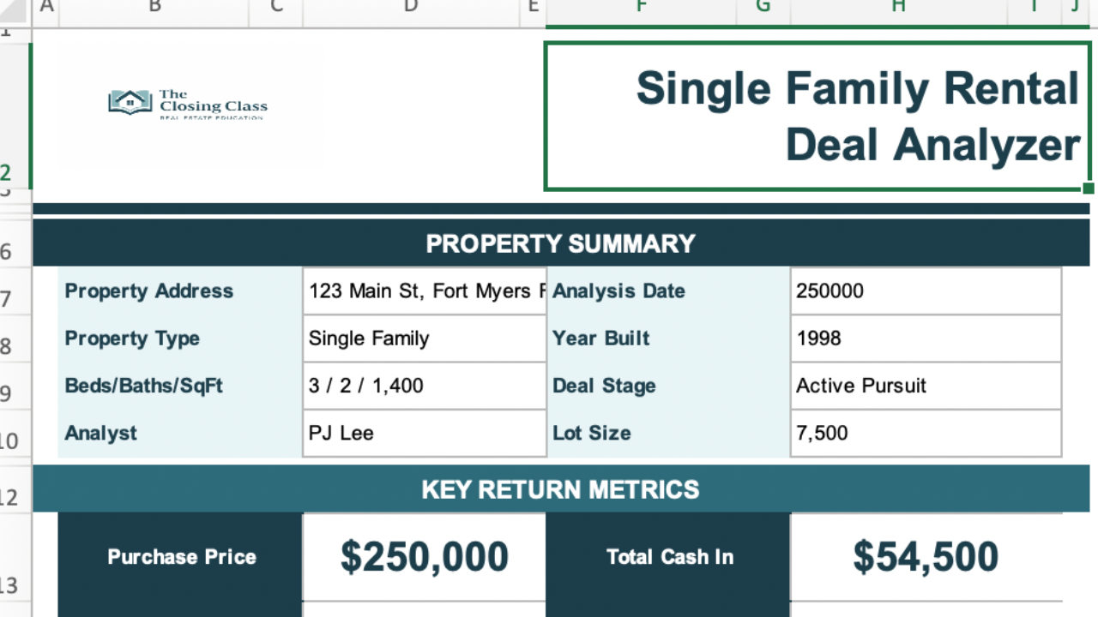Click the Active Pursuit deal stage cell

[x=925, y=386]
